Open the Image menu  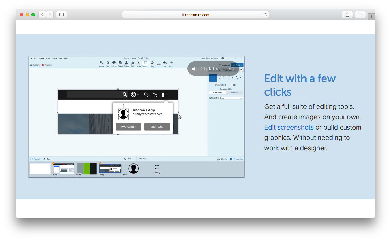[x=41, y=58]
